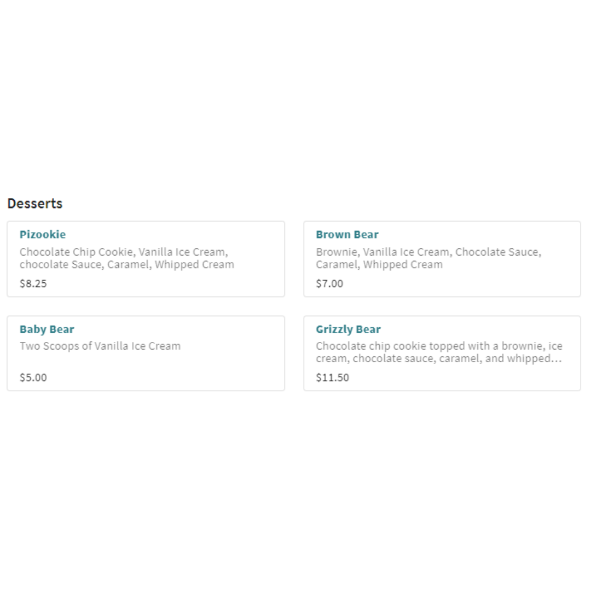Click empty area of Grizzly Bear card

493,379
